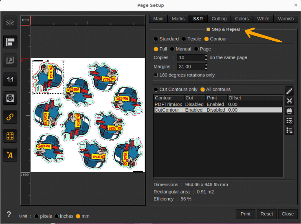The width and height of the screenshot is (301, 224).
Task: Click the printer icon beside contour table
Action: click(x=289, y=111)
